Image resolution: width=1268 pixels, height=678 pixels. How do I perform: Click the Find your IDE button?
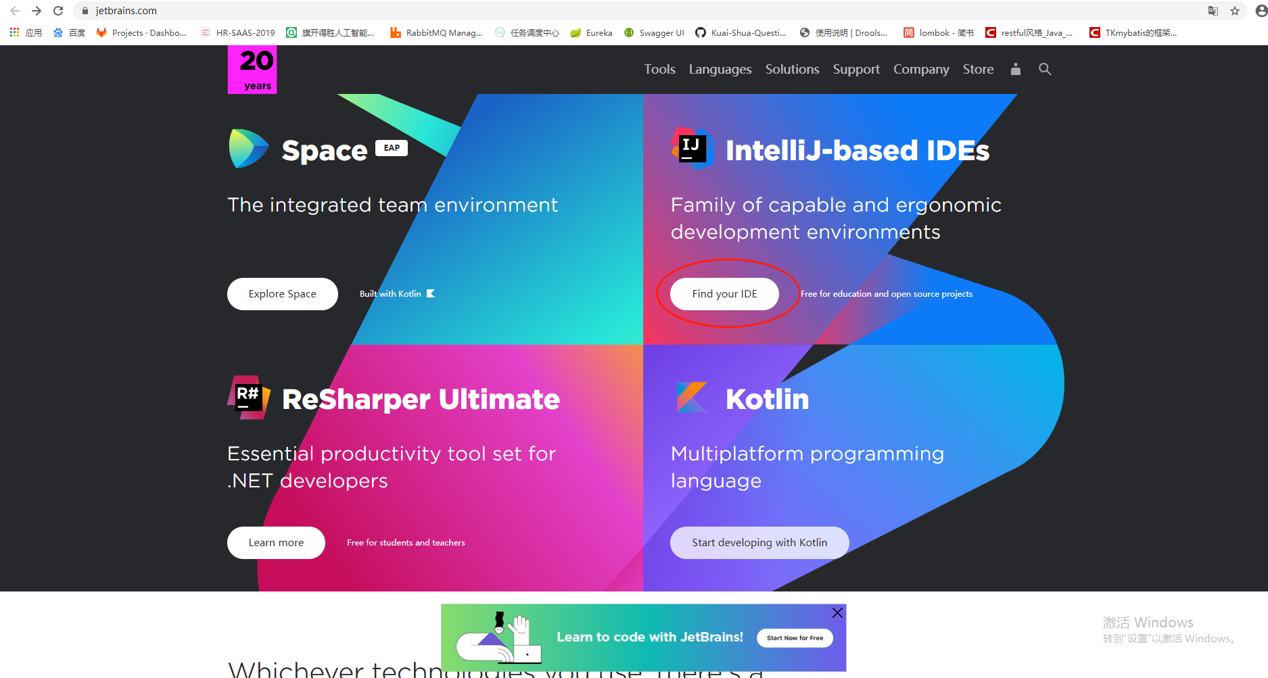pyautogui.click(x=724, y=294)
